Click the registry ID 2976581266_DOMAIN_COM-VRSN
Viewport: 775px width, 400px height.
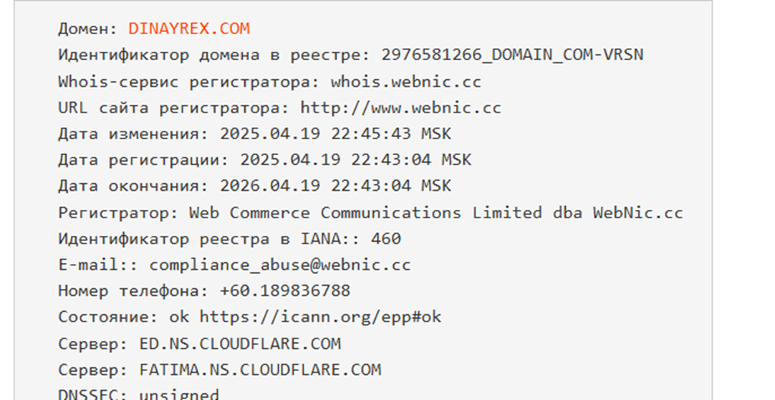513,55
